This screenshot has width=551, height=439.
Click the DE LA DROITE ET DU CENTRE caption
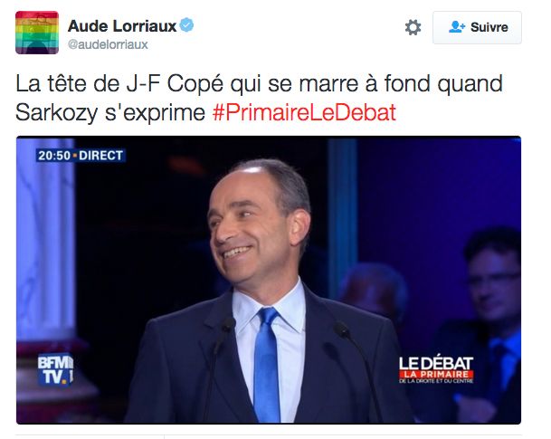point(436,381)
